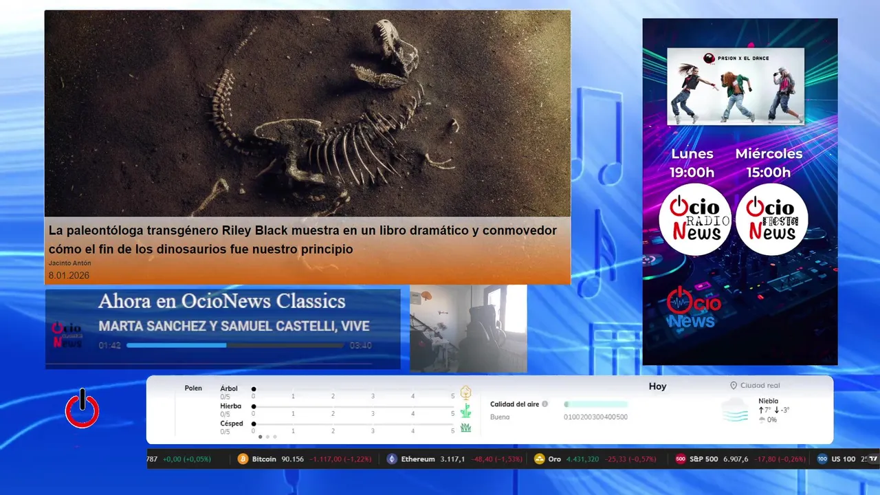This screenshot has width=880, height=495.
Task: Click the Hierba plant icon
Action: [465, 410]
